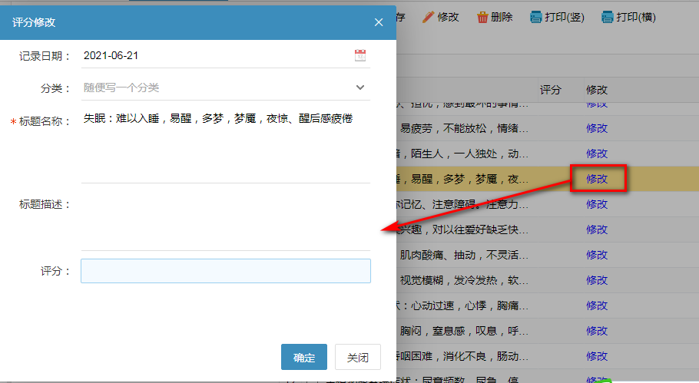Click the 记录日期 field showing 2021-06-21
Image resolution: width=699 pixels, height=383 pixels.
[226, 56]
